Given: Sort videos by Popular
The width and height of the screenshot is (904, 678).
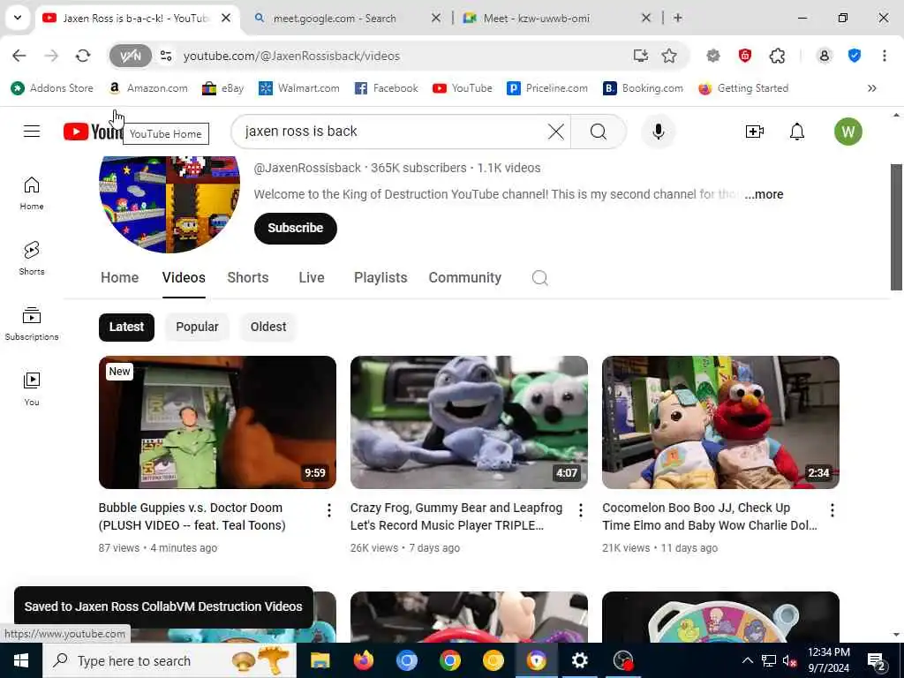Looking at the screenshot, I should [197, 327].
